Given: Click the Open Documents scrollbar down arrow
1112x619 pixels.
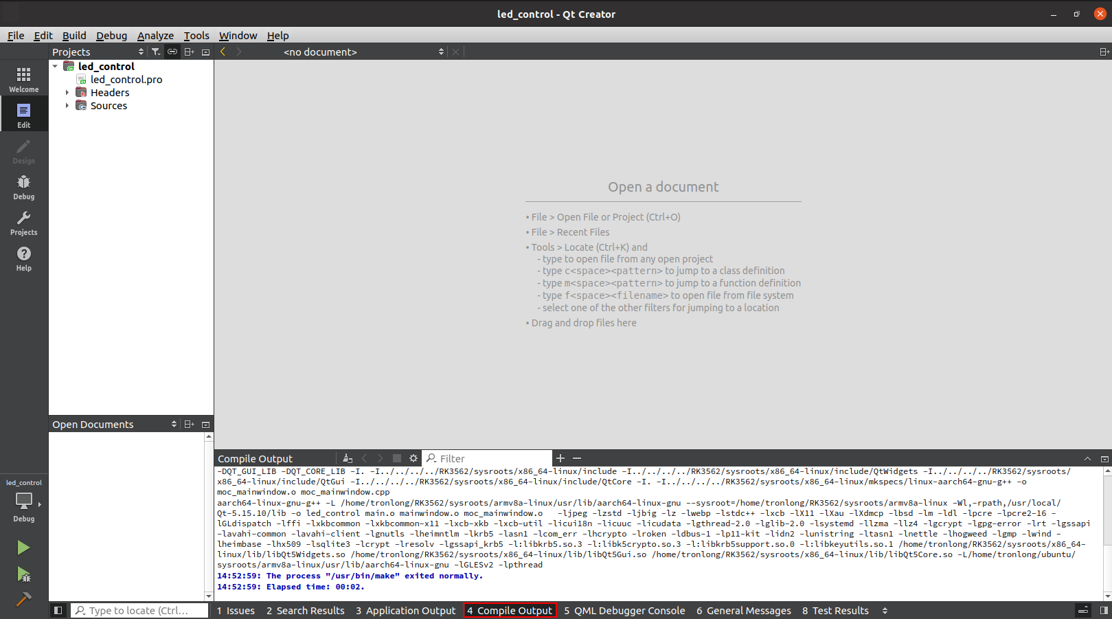Looking at the screenshot, I should point(209,596).
